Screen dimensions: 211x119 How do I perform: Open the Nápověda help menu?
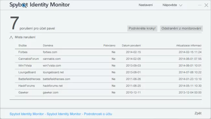(x=169, y=5)
